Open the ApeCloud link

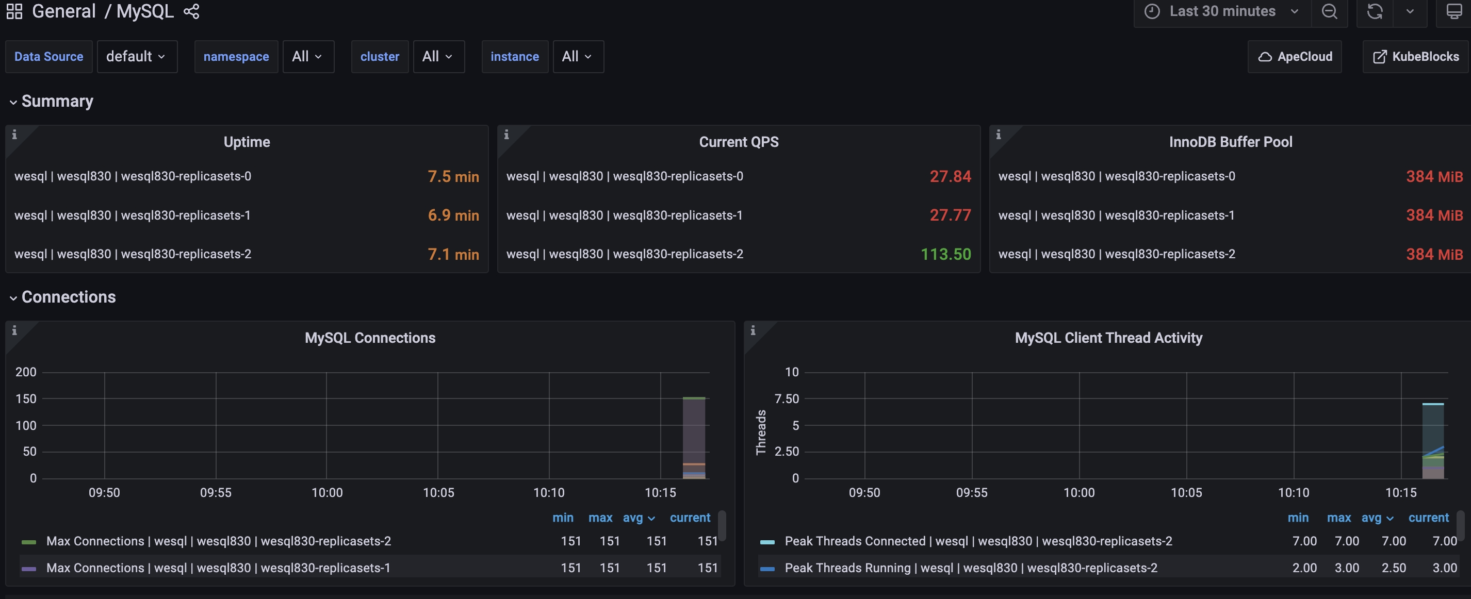1295,57
